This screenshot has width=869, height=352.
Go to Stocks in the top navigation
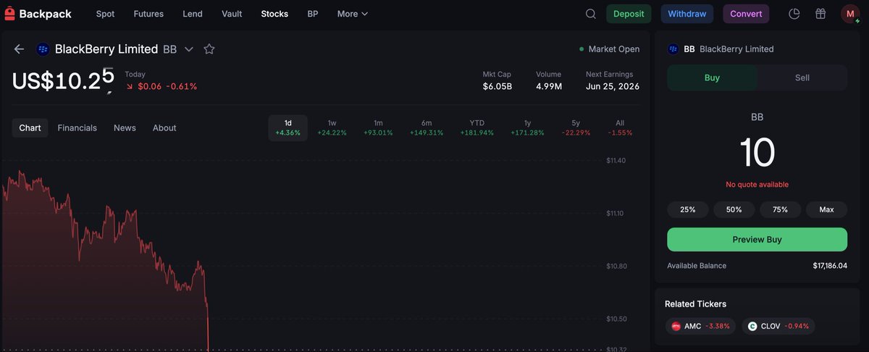pyautogui.click(x=274, y=14)
